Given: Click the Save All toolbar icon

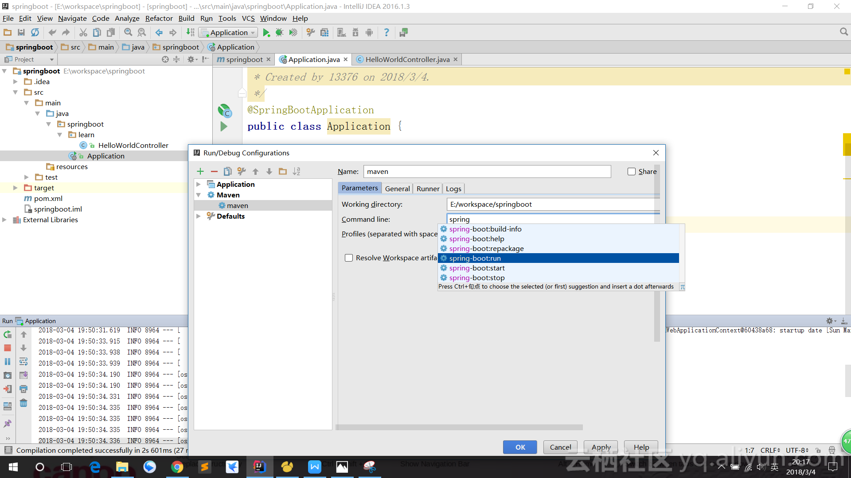Looking at the screenshot, I should (x=21, y=33).
